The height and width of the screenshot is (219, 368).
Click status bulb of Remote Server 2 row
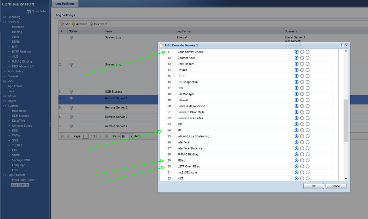click(x=71, y=108)
